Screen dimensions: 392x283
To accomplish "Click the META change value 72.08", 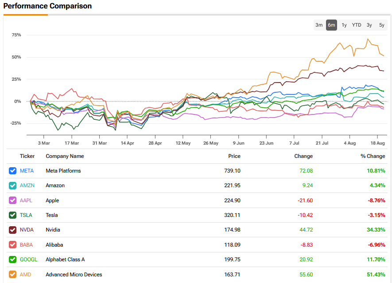I will tap(306, 171).
